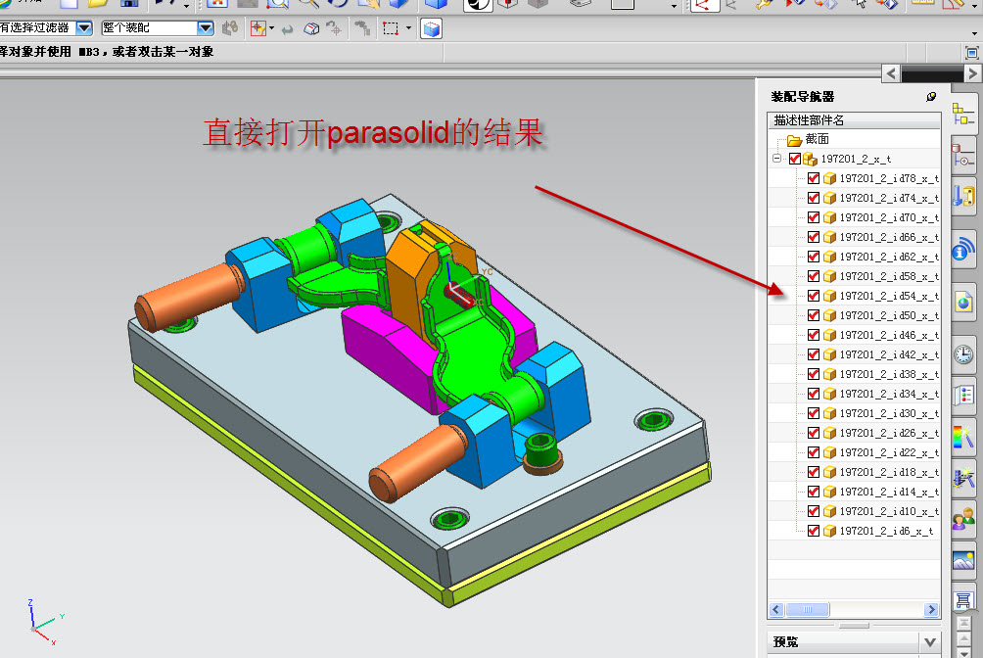Viewport: 983px width, 658px height.
Task: Select 197201_2_id50_x_t in the tree
Action: coord(889,315)
